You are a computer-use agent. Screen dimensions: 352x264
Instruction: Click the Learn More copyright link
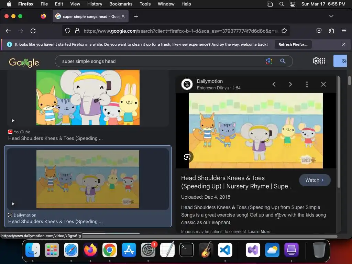[259, 231]
